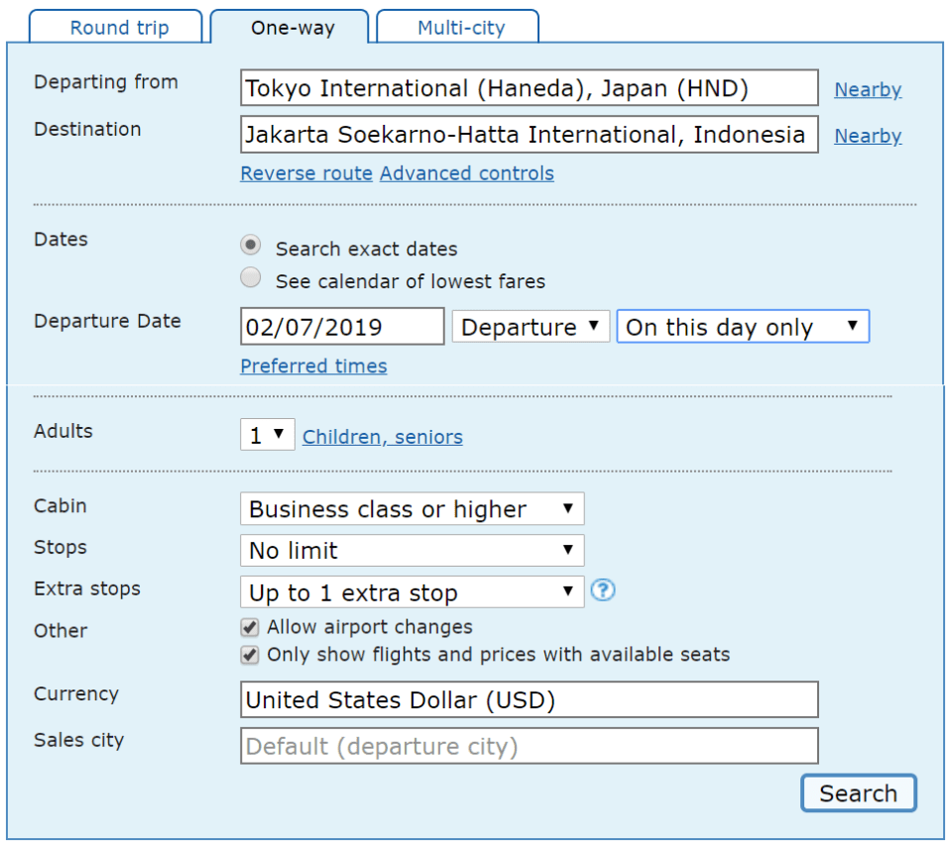The image size is (952, 848).
Task: Expand the Stops dropdown set to No limit
Action: point(412,550)
